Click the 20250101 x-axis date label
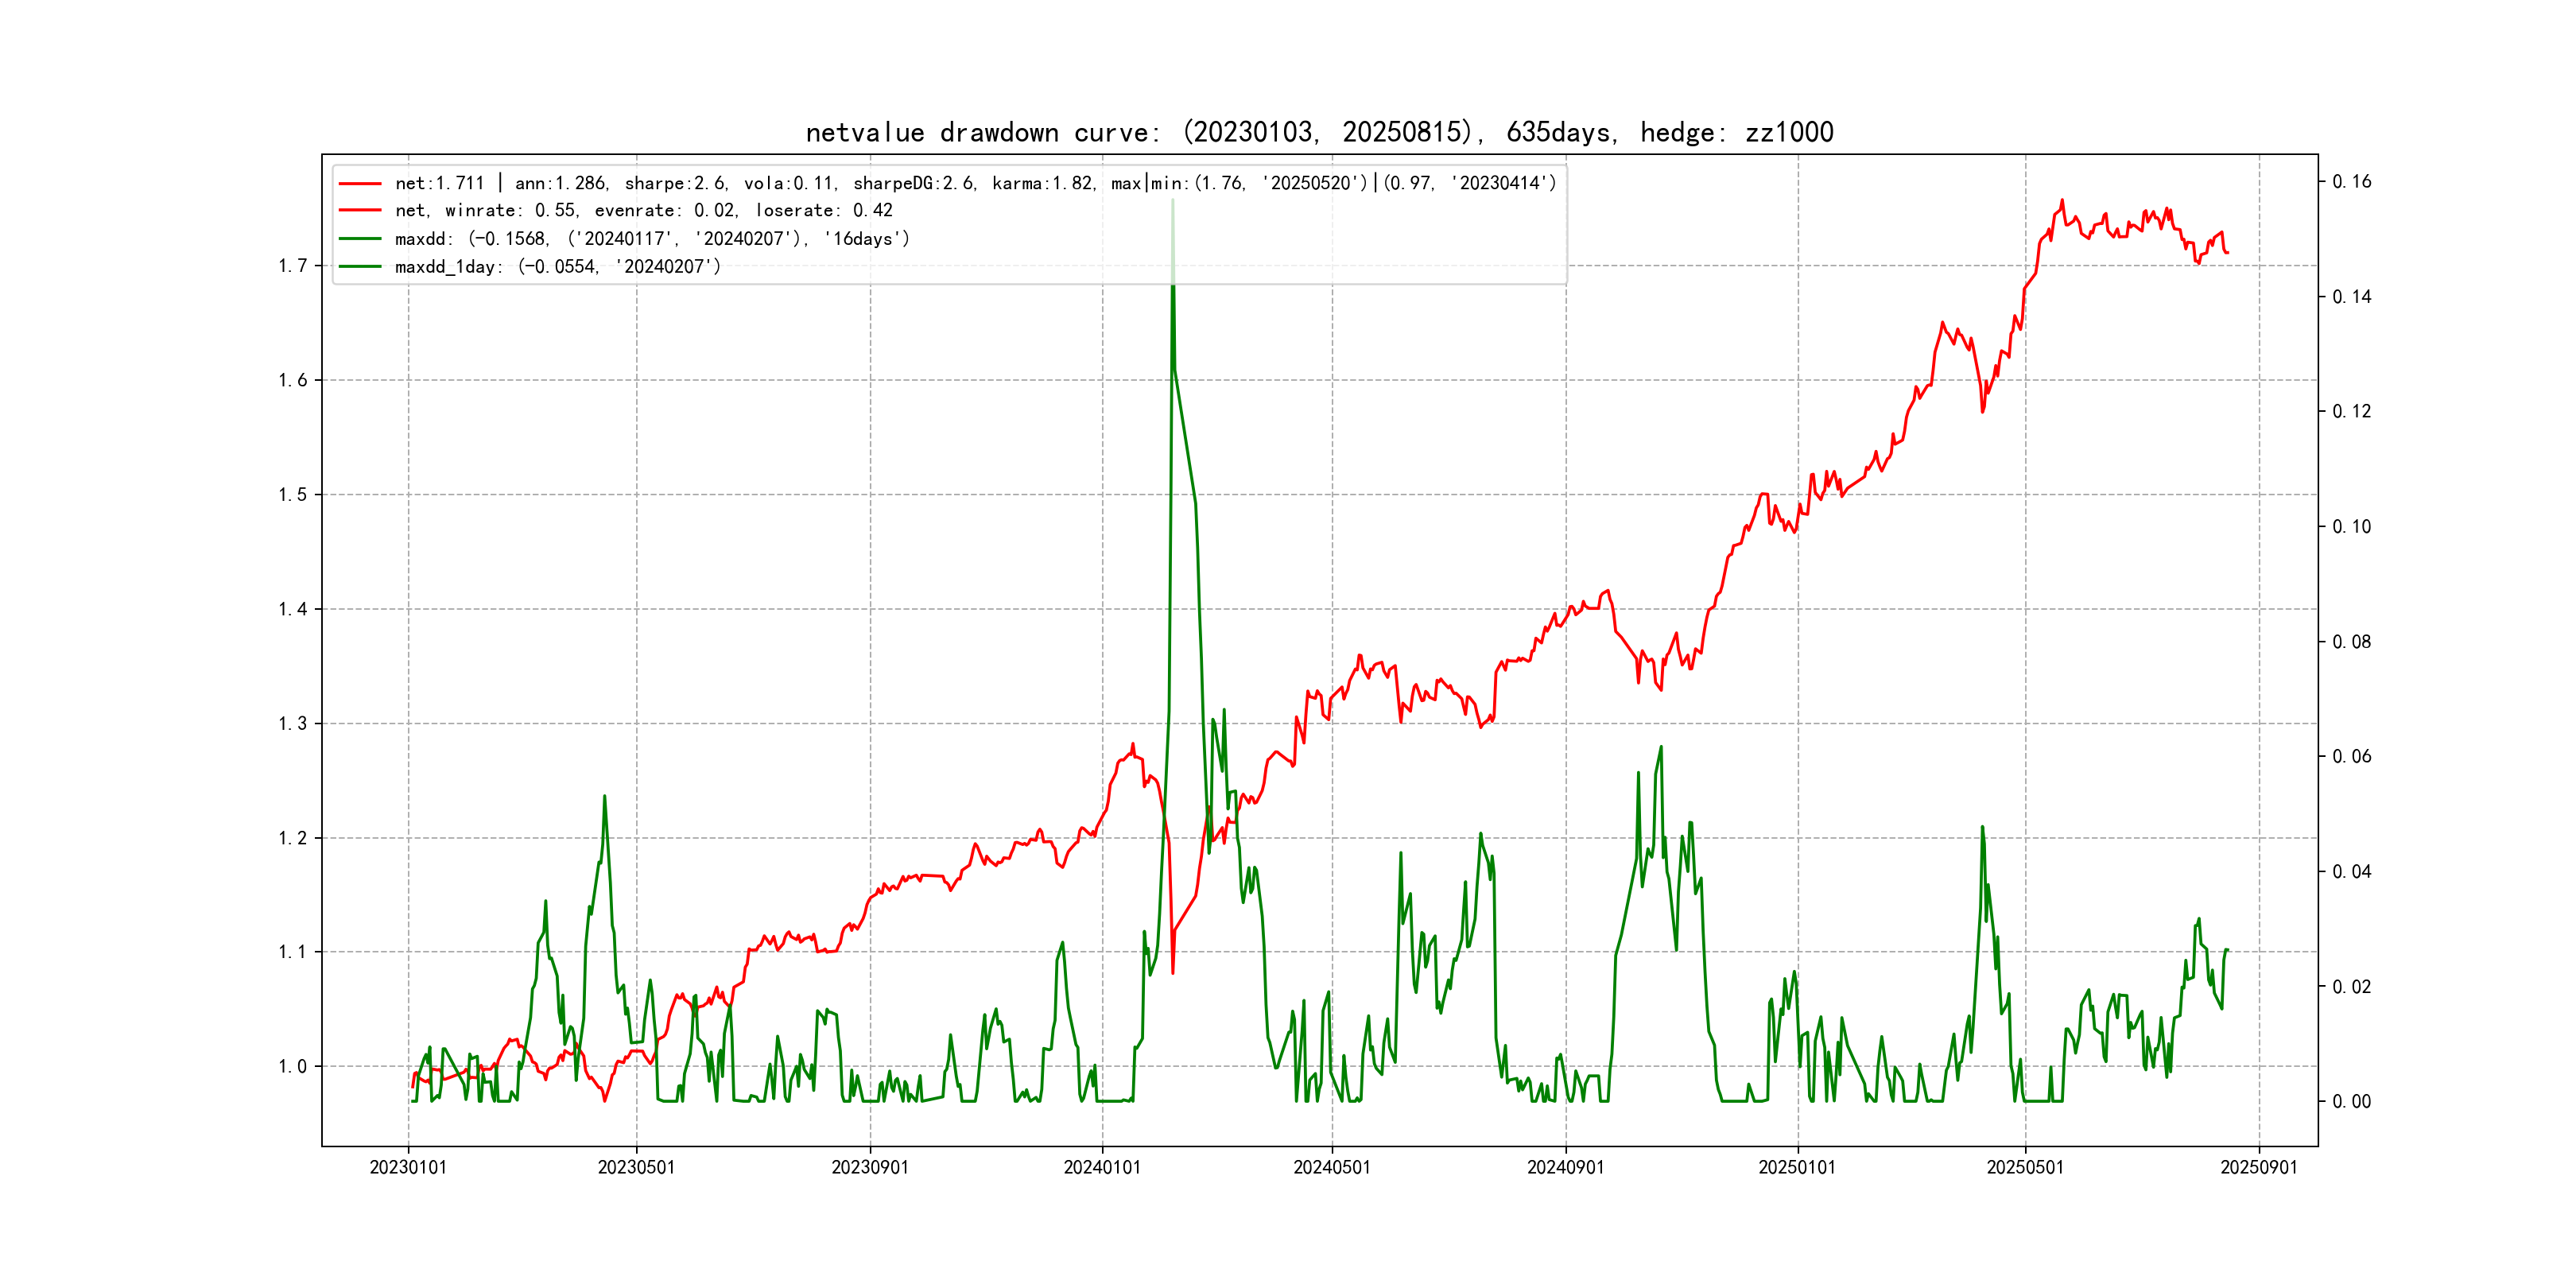 pos(1797,1167)
